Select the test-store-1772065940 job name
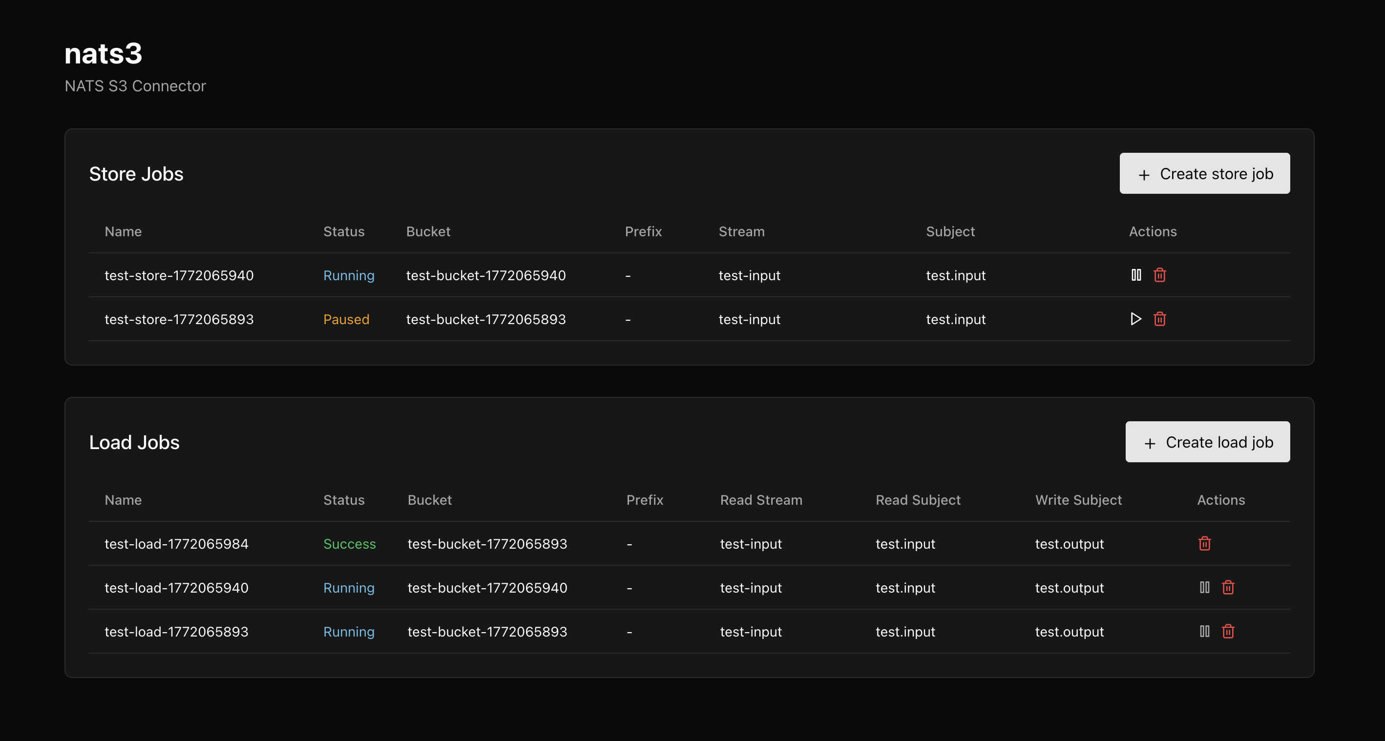1385x741 pixels. coord(179,275)
